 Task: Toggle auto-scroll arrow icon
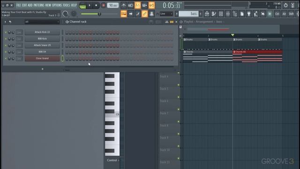tap(131, 14)
